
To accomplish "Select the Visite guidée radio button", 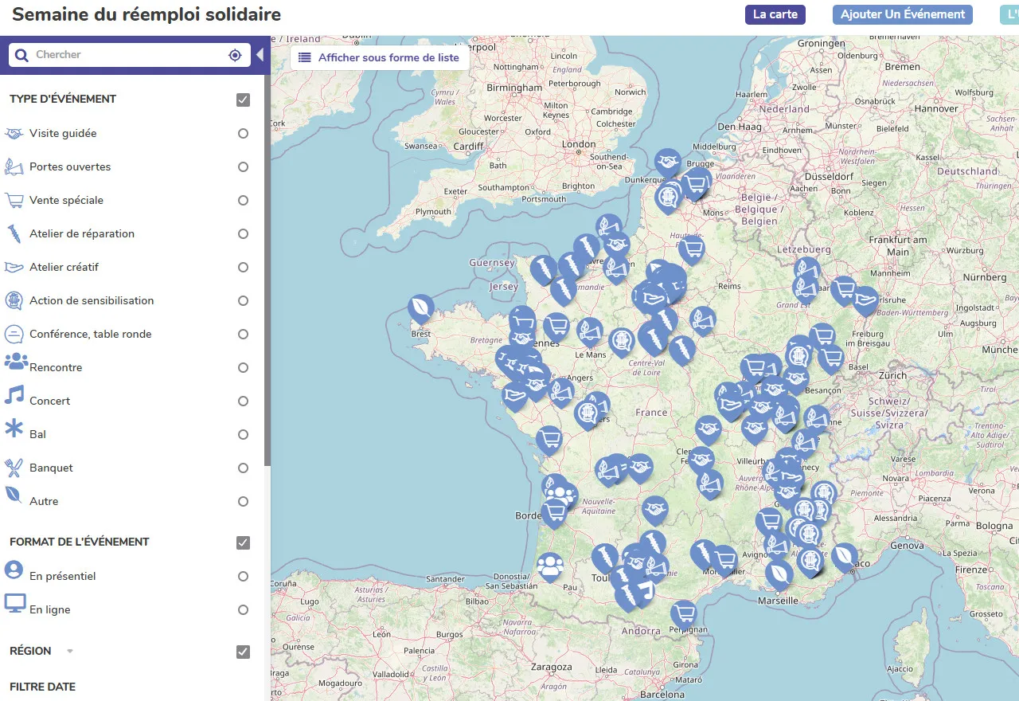I will (x=244, y=134).
